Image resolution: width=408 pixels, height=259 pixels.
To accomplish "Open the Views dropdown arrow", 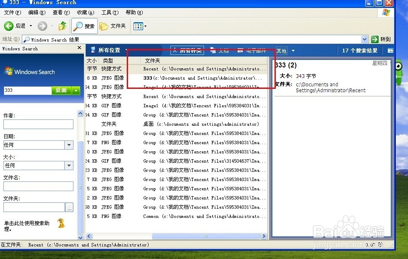I will click(145, 26).
